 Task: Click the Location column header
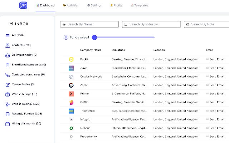159,50
